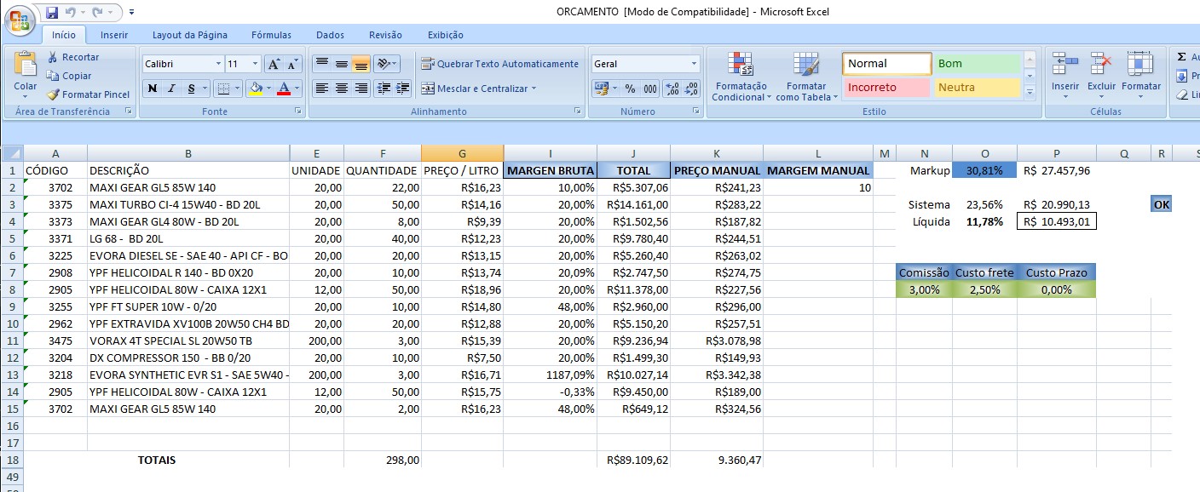Expand the Geral number format dropdown
Image resolution: width=1200 pixels, height=492 pixels.
point(694,64)
